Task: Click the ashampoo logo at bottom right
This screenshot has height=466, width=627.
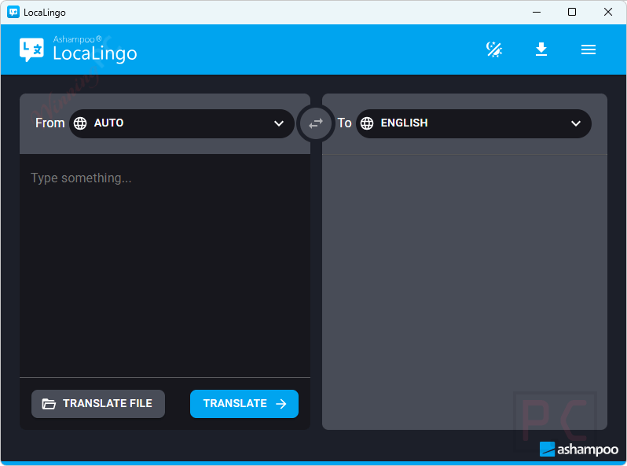Action: tap(578, 449)
